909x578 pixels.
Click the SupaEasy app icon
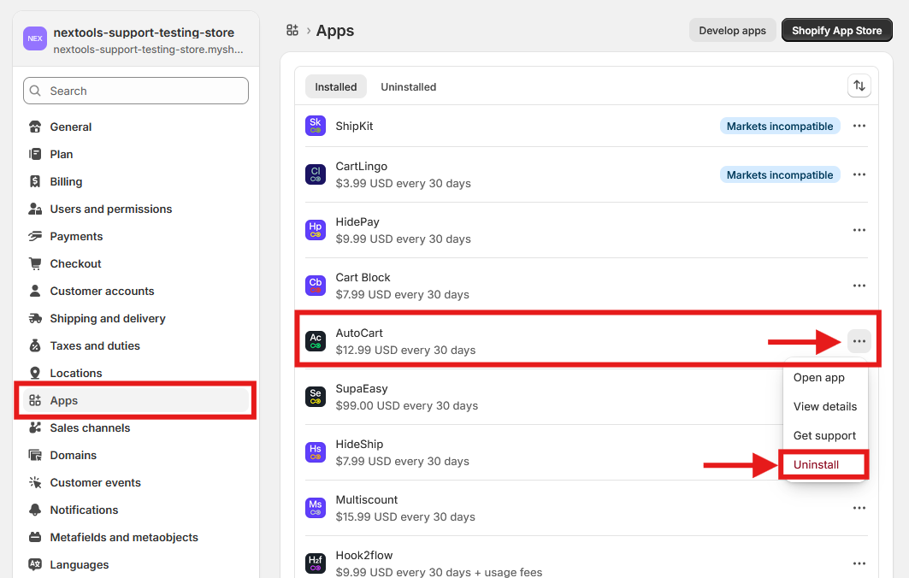(316, 397)
